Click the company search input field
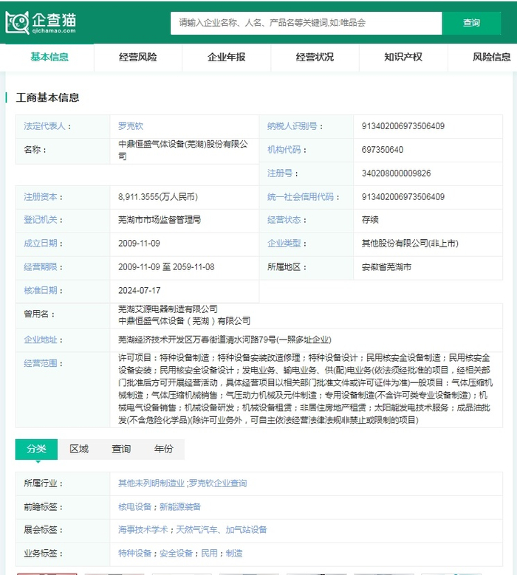The height and width of the screenshot is (575, 517). 306,23
